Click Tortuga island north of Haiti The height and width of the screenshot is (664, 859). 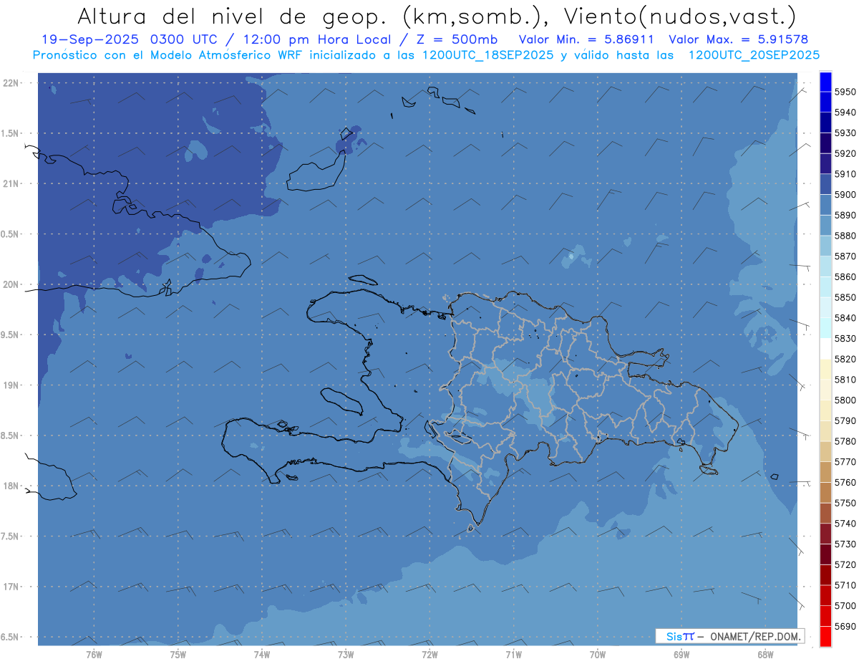pyautogui.click(x=363, y=280)
